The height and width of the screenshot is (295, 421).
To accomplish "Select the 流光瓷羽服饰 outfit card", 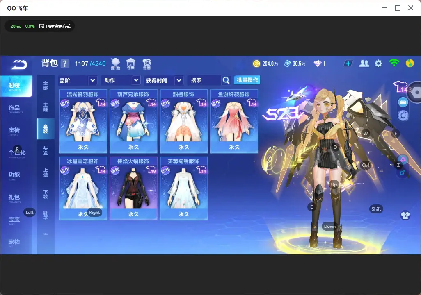I will tap(83, 122).
